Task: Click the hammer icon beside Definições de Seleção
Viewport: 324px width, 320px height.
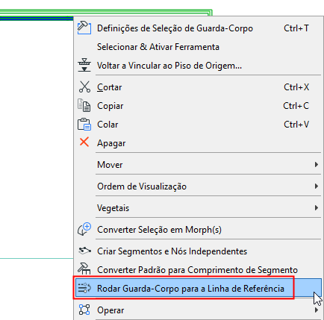Action: click(x=84, y=28)
